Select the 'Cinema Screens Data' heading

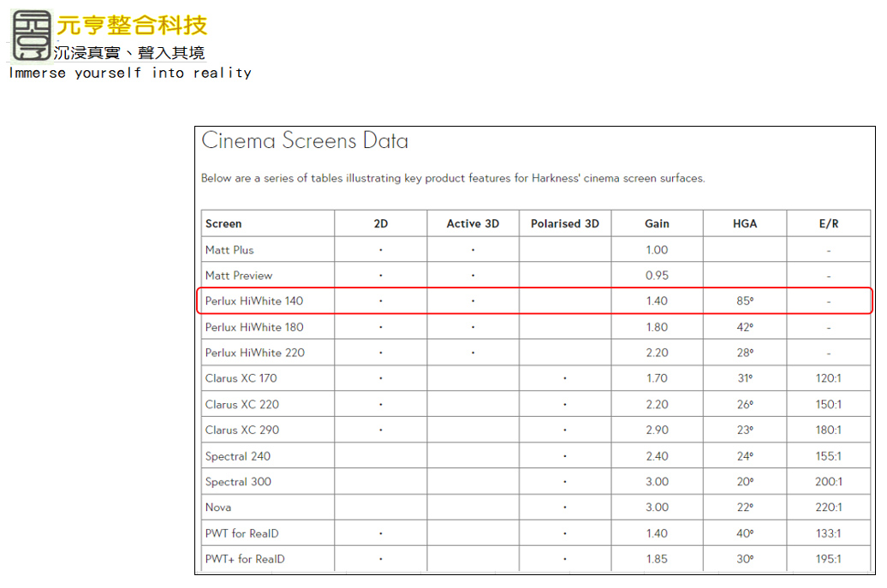pos(304,140)
